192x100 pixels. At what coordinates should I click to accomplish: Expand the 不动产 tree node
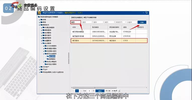39,70
